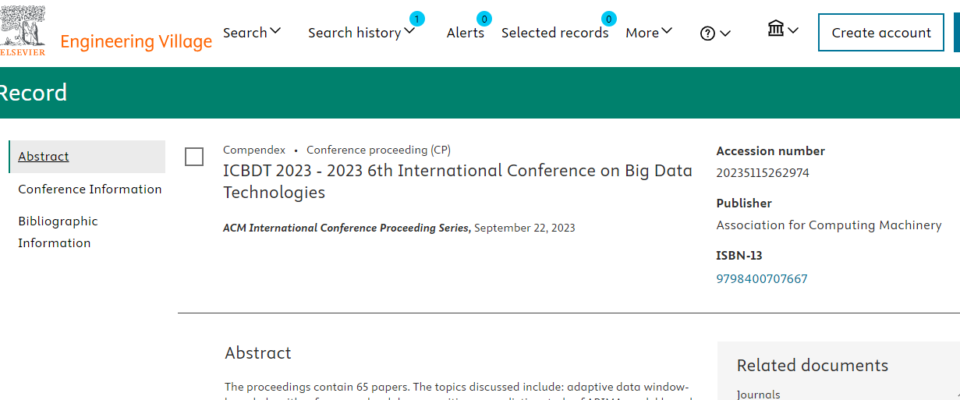Screen dimensions: 960x400
Task: Click the Create account button
Action: 881,33
